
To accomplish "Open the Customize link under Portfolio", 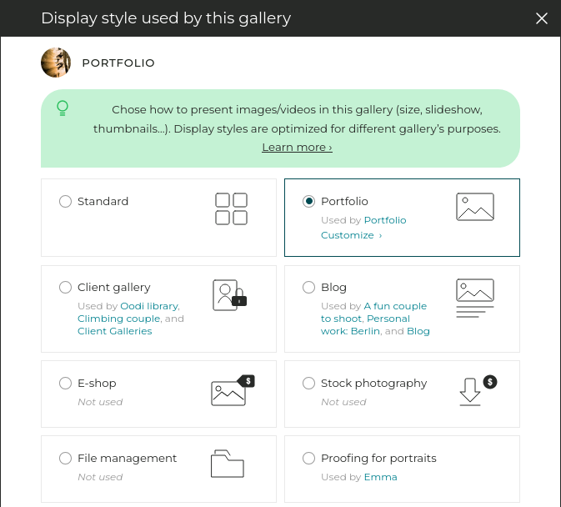I will pyautogui.click(x=351, y=235).
